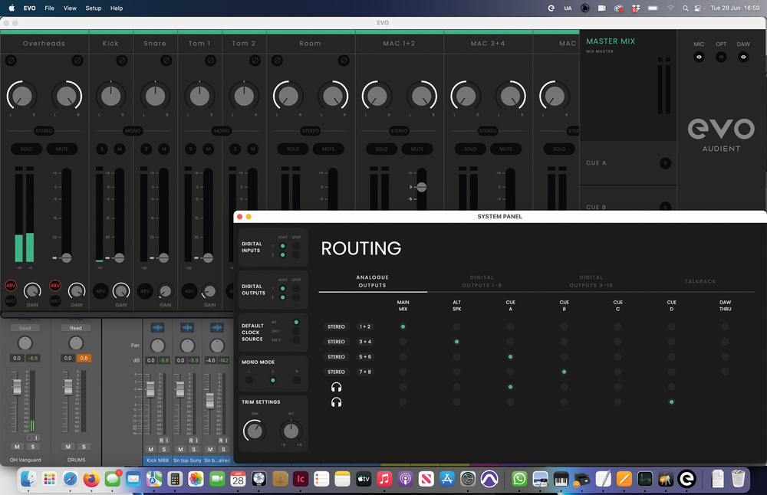Screen dimensions: 767x495
Task: Enable 48V phantom power on Snare channel
Action: (x=145, y=291)
